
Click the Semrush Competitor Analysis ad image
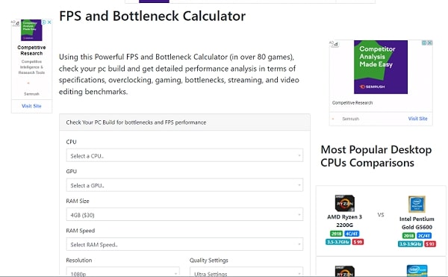coord(381,67)
